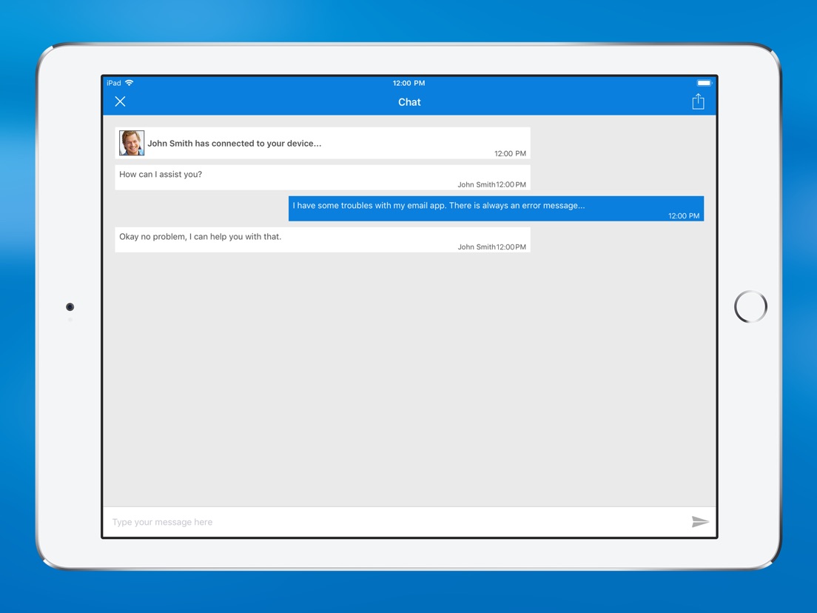Close the chat with the X icon
817x613 pixels.
pyautogui.click(x=120, y=101)
